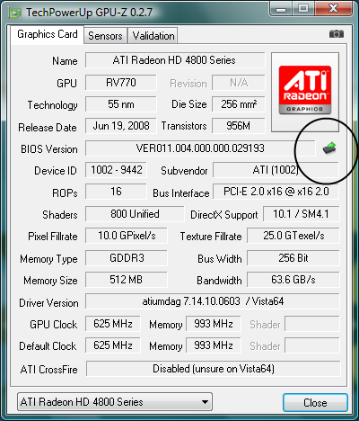Viewport: 359px width, 421px height.
Task: Click the Device ID value 1002 - 9442
Action: click(x=116, y=170)
